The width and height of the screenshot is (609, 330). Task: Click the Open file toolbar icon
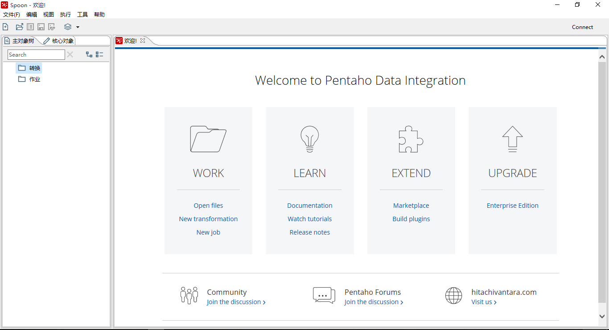19,27
